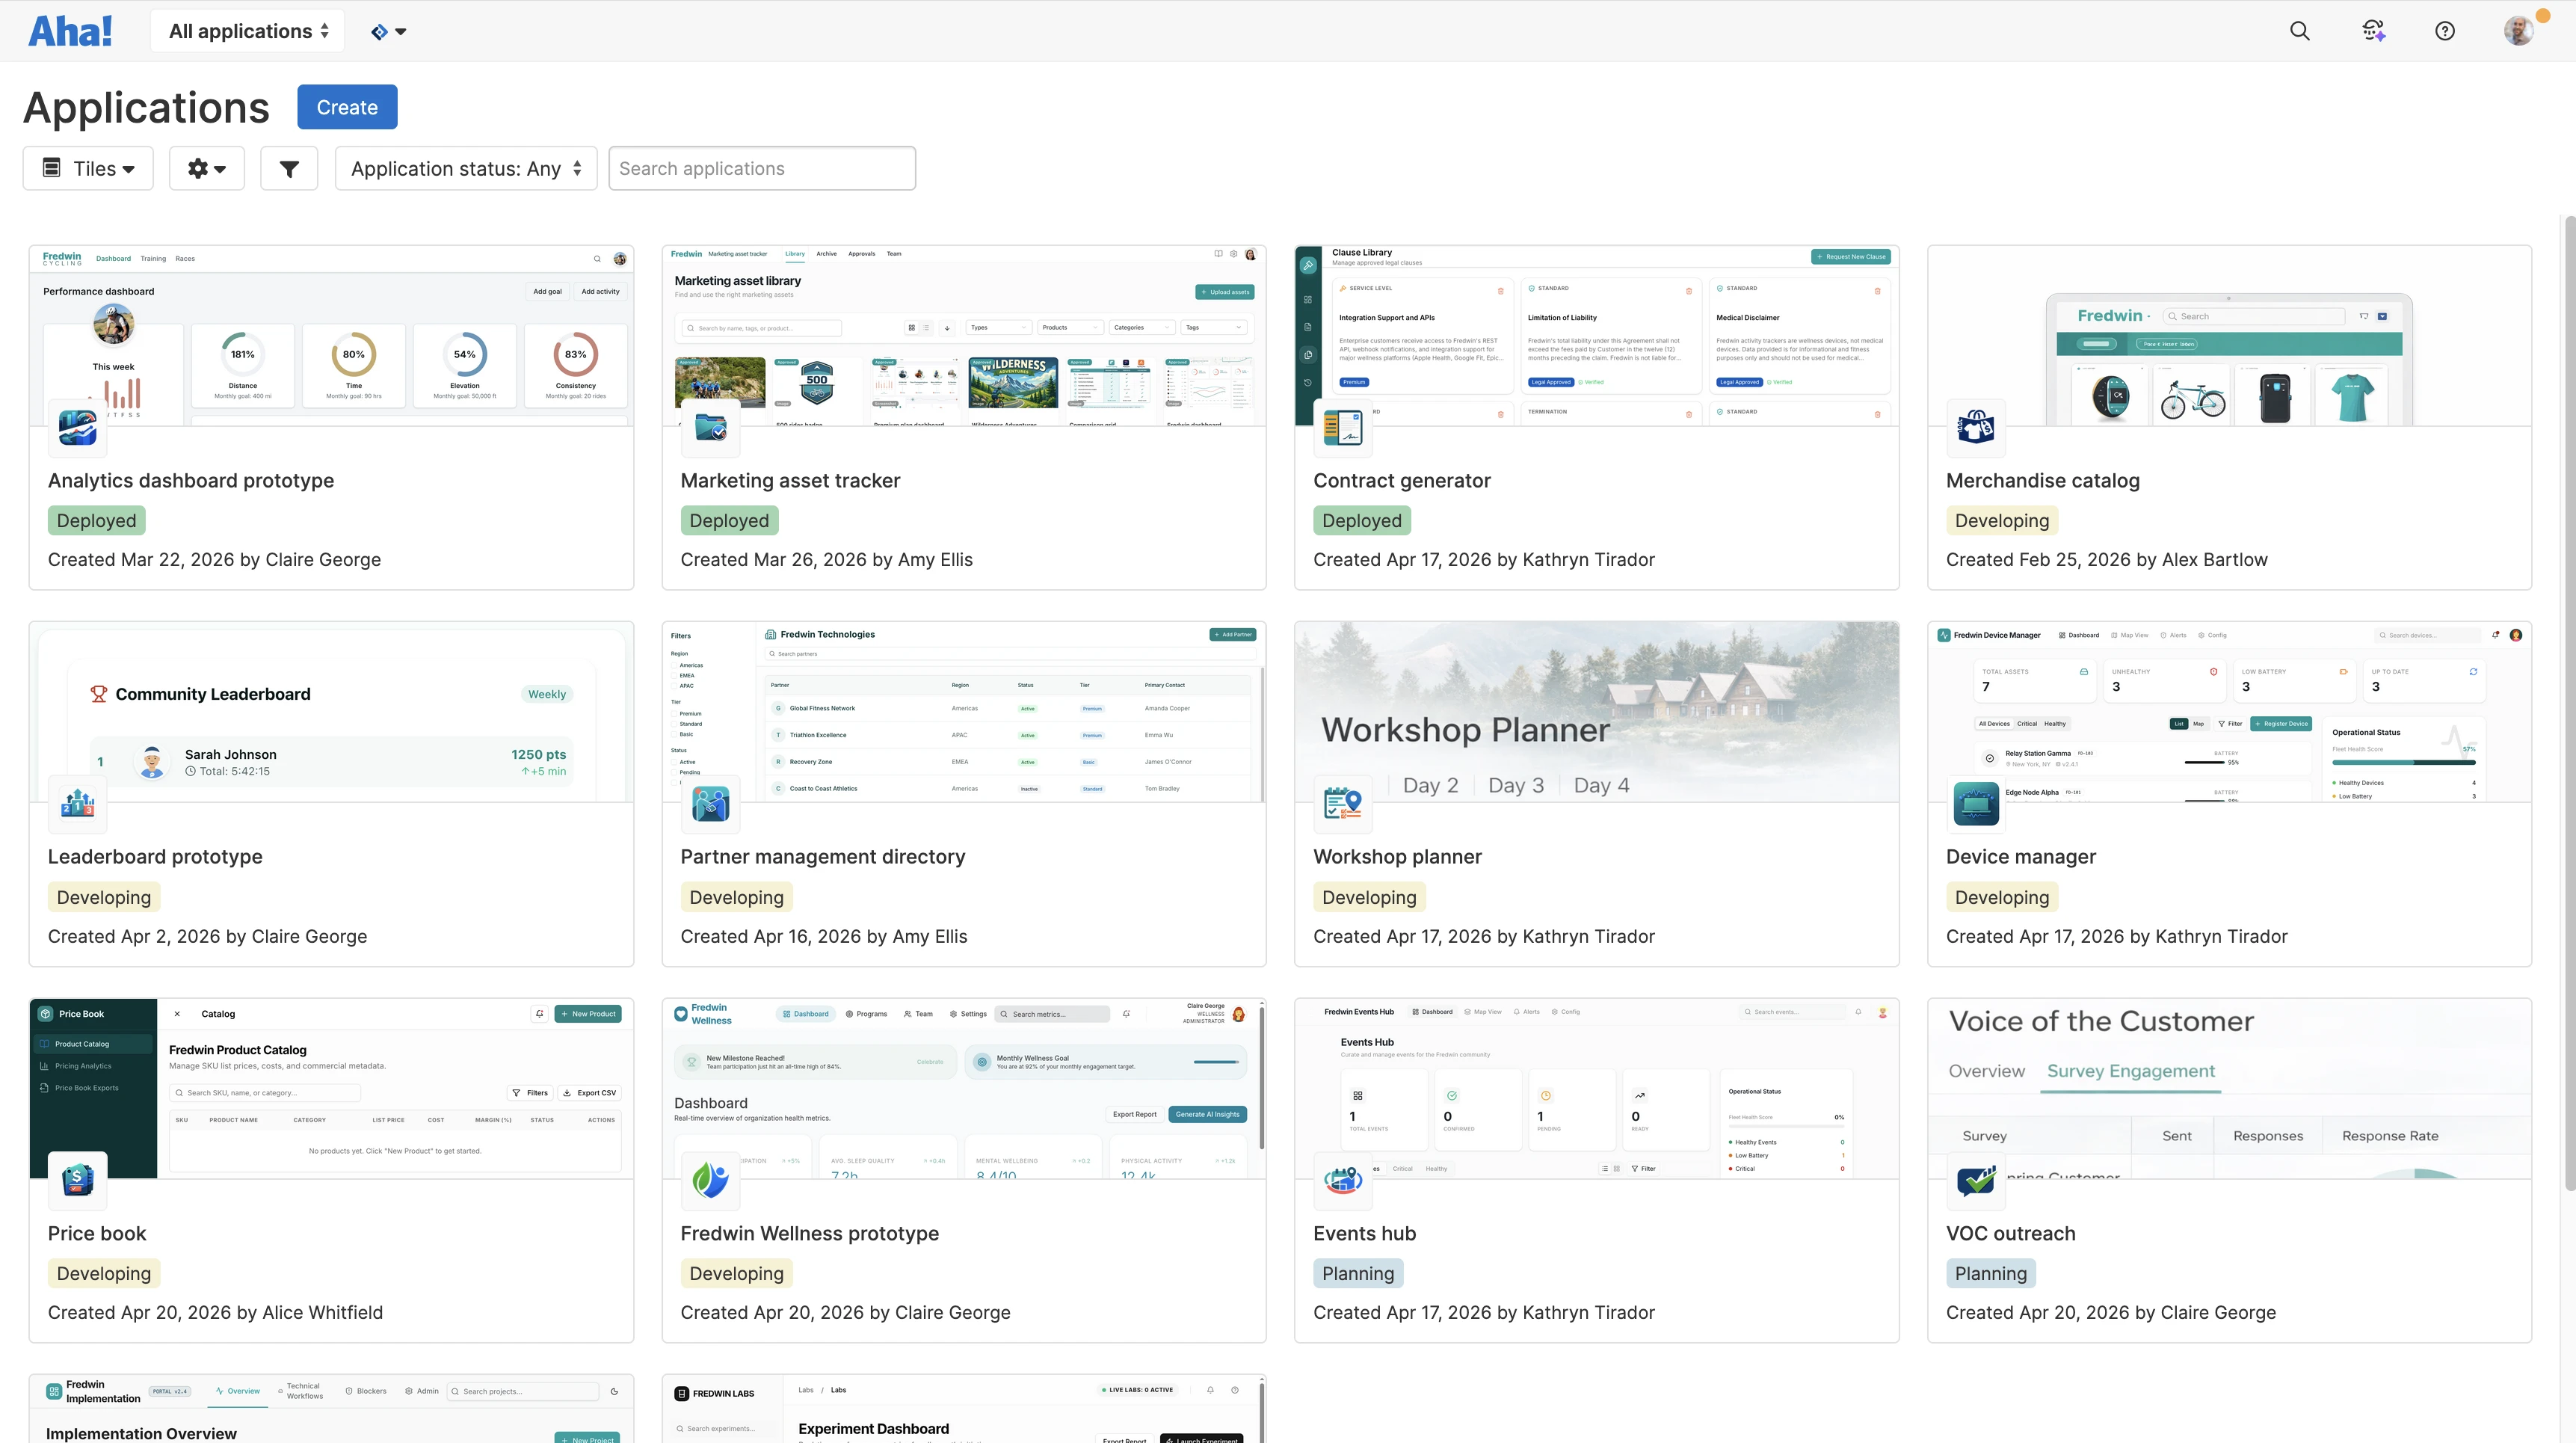Click the search magnifier icon in header
Viewport: 2576px width, 1443px height.
(x=2299, y=31)
